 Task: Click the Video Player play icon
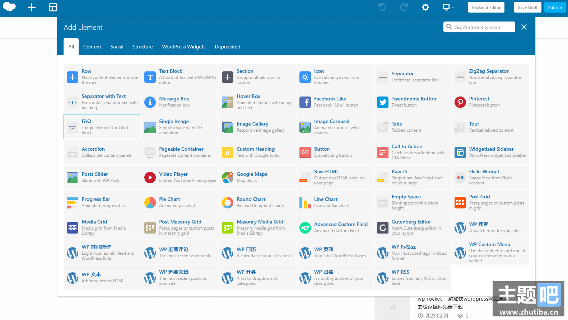tap(150, 178)
